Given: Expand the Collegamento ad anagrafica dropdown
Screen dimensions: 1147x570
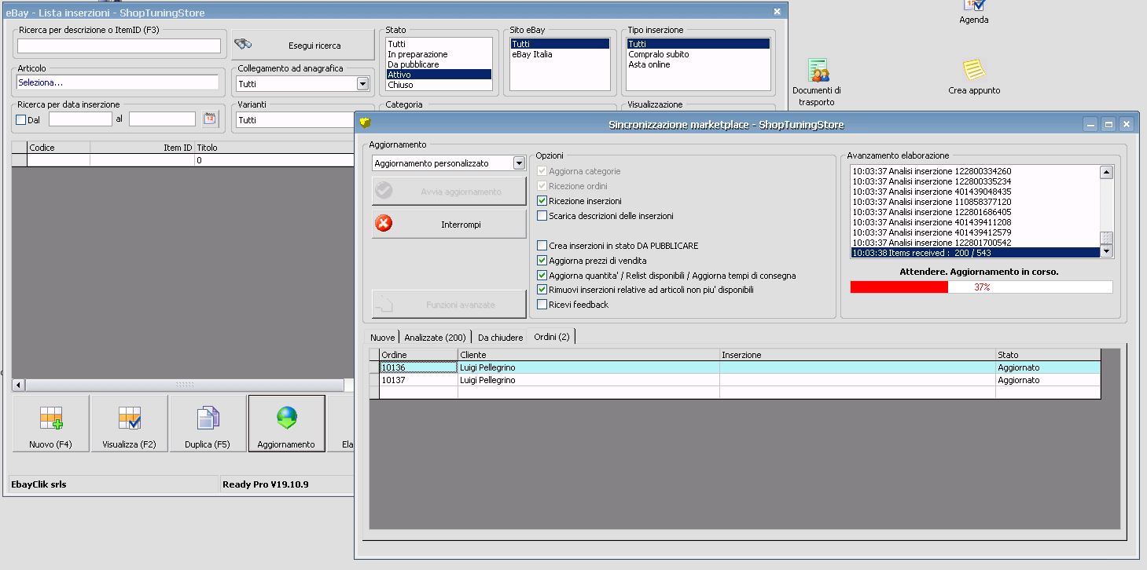Looking at the screenshot, I should 362,84.
